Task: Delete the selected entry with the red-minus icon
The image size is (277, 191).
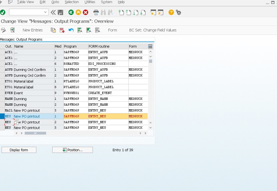Action: coord(62,30)
